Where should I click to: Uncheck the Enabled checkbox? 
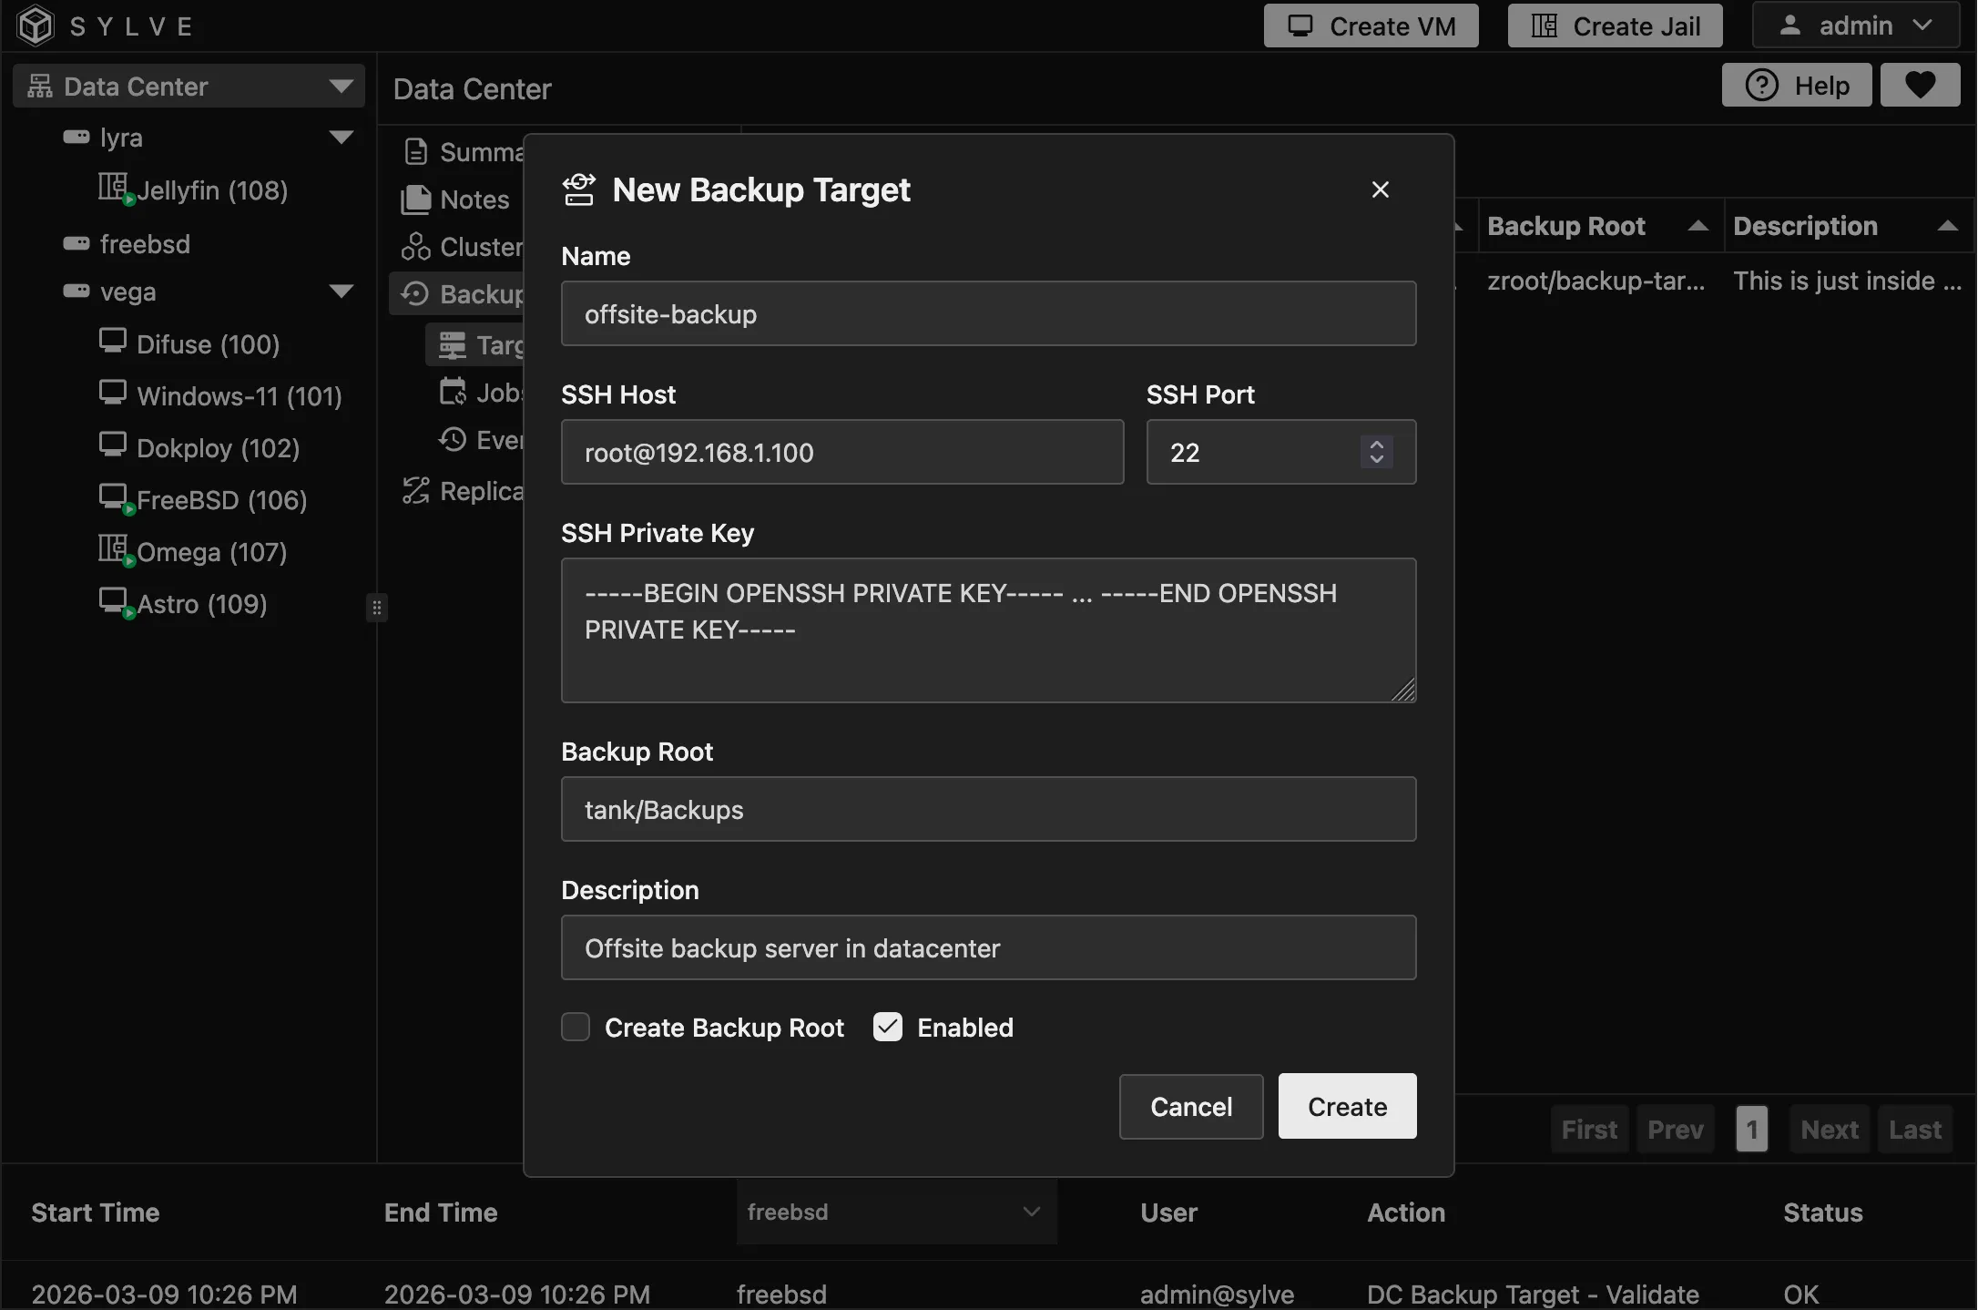[888, 1027]
